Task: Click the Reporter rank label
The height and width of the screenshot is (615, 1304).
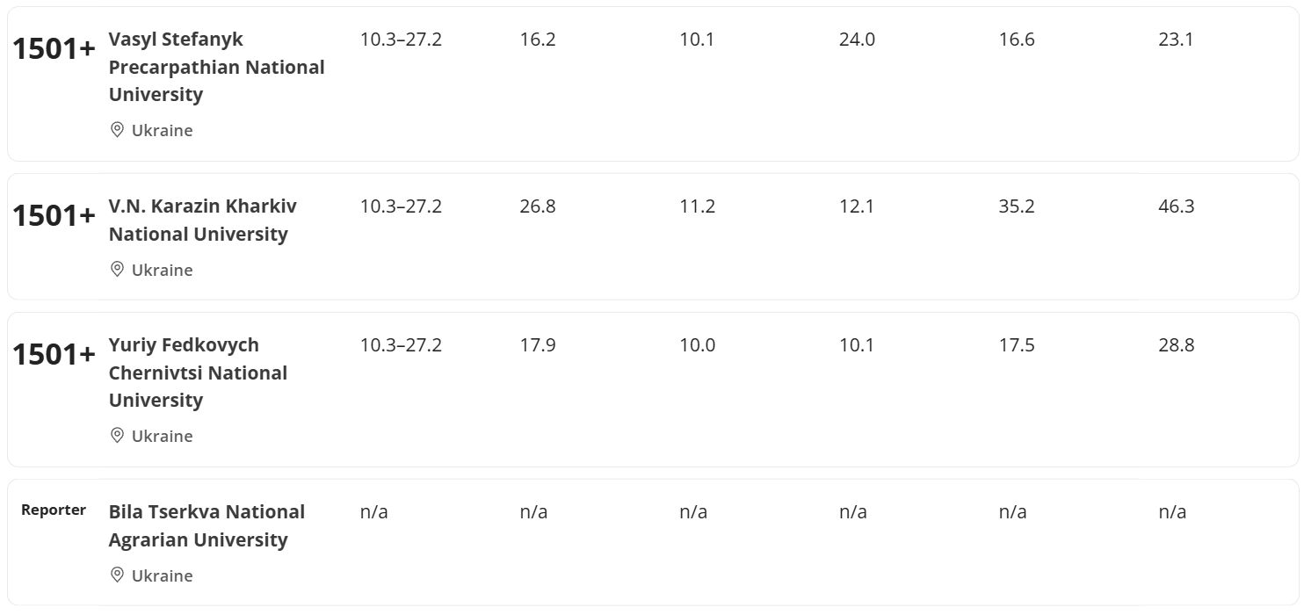Action: pyautogui.click(x=54, y=510)
